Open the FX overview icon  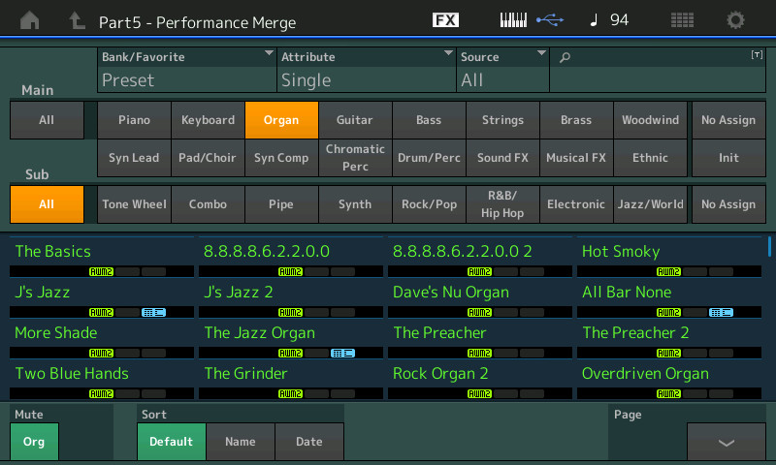point(445,20)
